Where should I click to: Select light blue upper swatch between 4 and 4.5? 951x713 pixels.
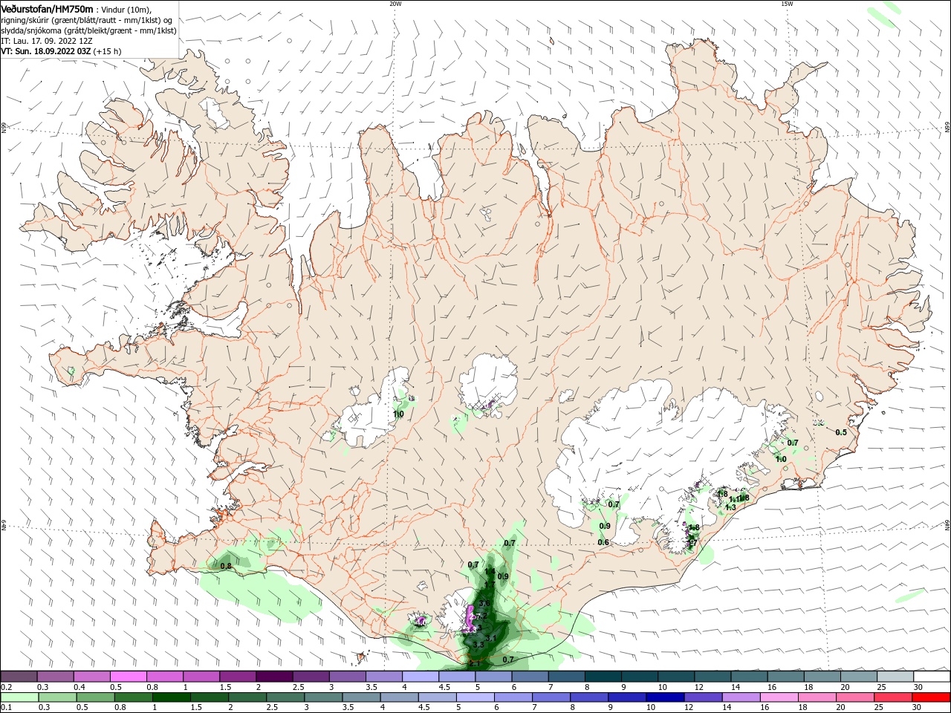pyautogui.click(x=421, y=677)
